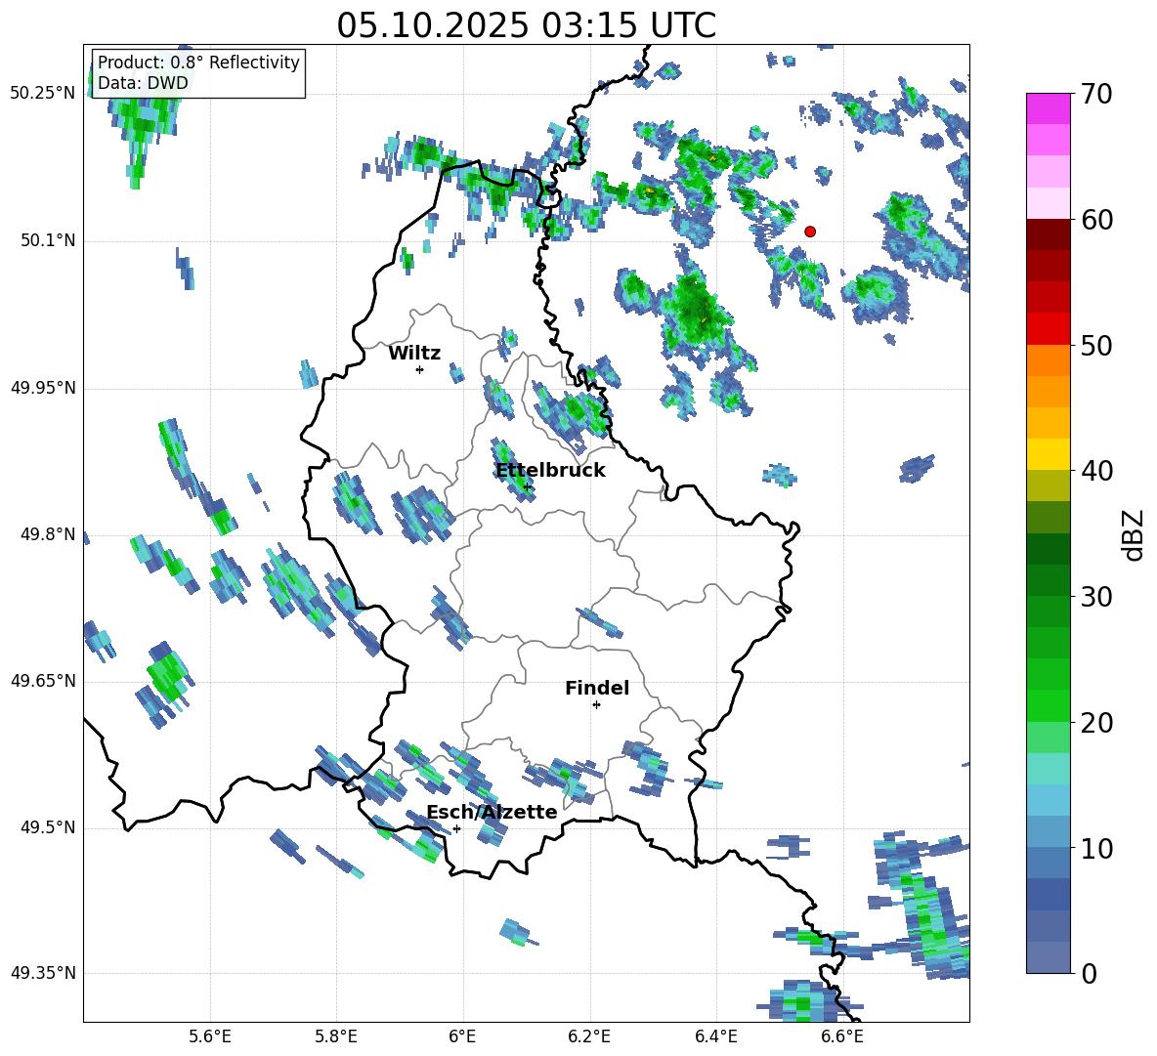The width and height of the screenshot is (1157, 1056).
Task: Click the Ettelbruck station cross marker
Action: 527,486
